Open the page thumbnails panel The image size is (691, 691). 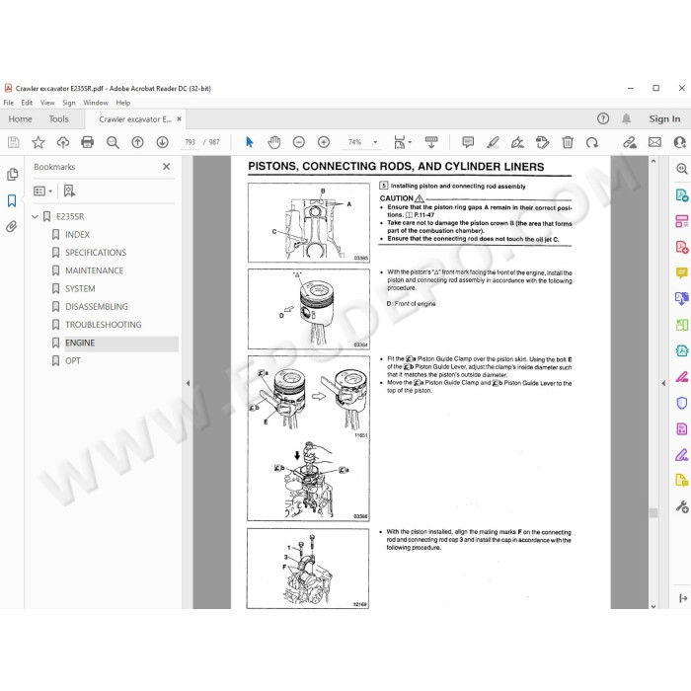tap(12, 175)
